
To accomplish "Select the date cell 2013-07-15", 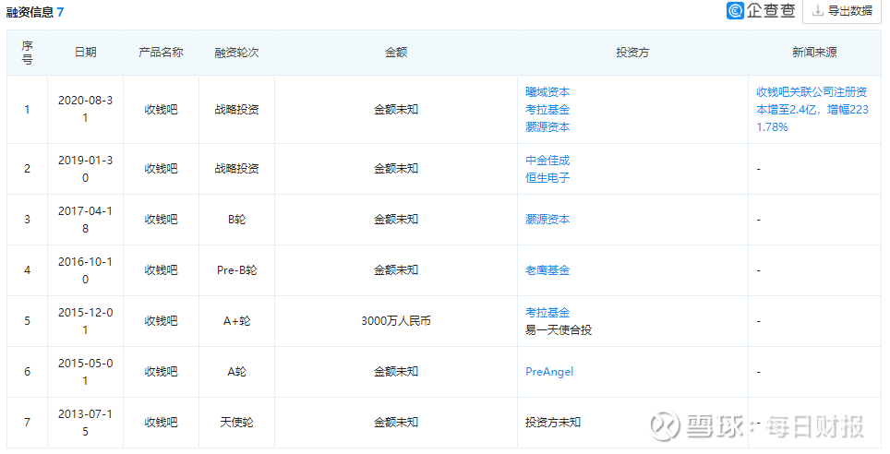I will (x=86, y=423).
